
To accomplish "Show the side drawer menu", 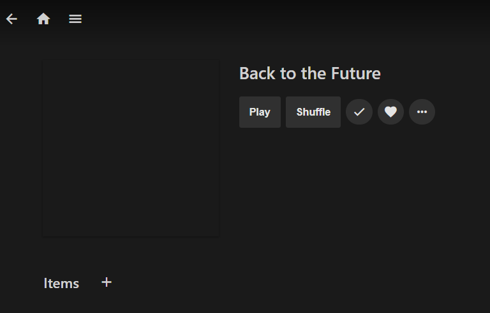I will tap(75, 19).
